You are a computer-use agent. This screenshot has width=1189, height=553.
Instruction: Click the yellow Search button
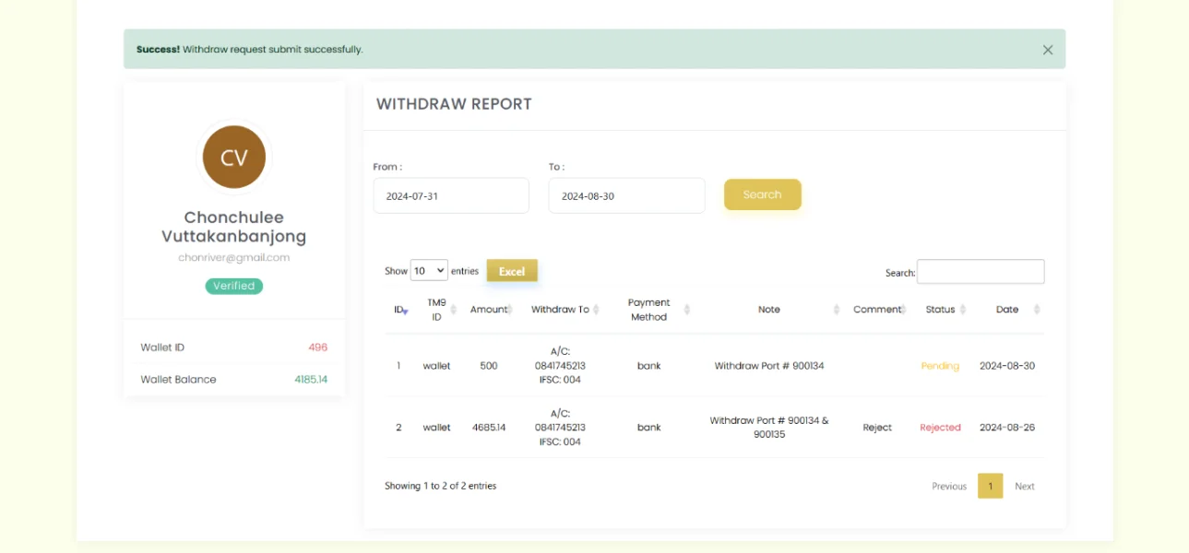click(x=762, y=194)
